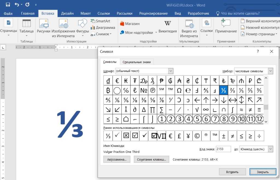
Task: Click the Автозамена button
Action: 117,159
